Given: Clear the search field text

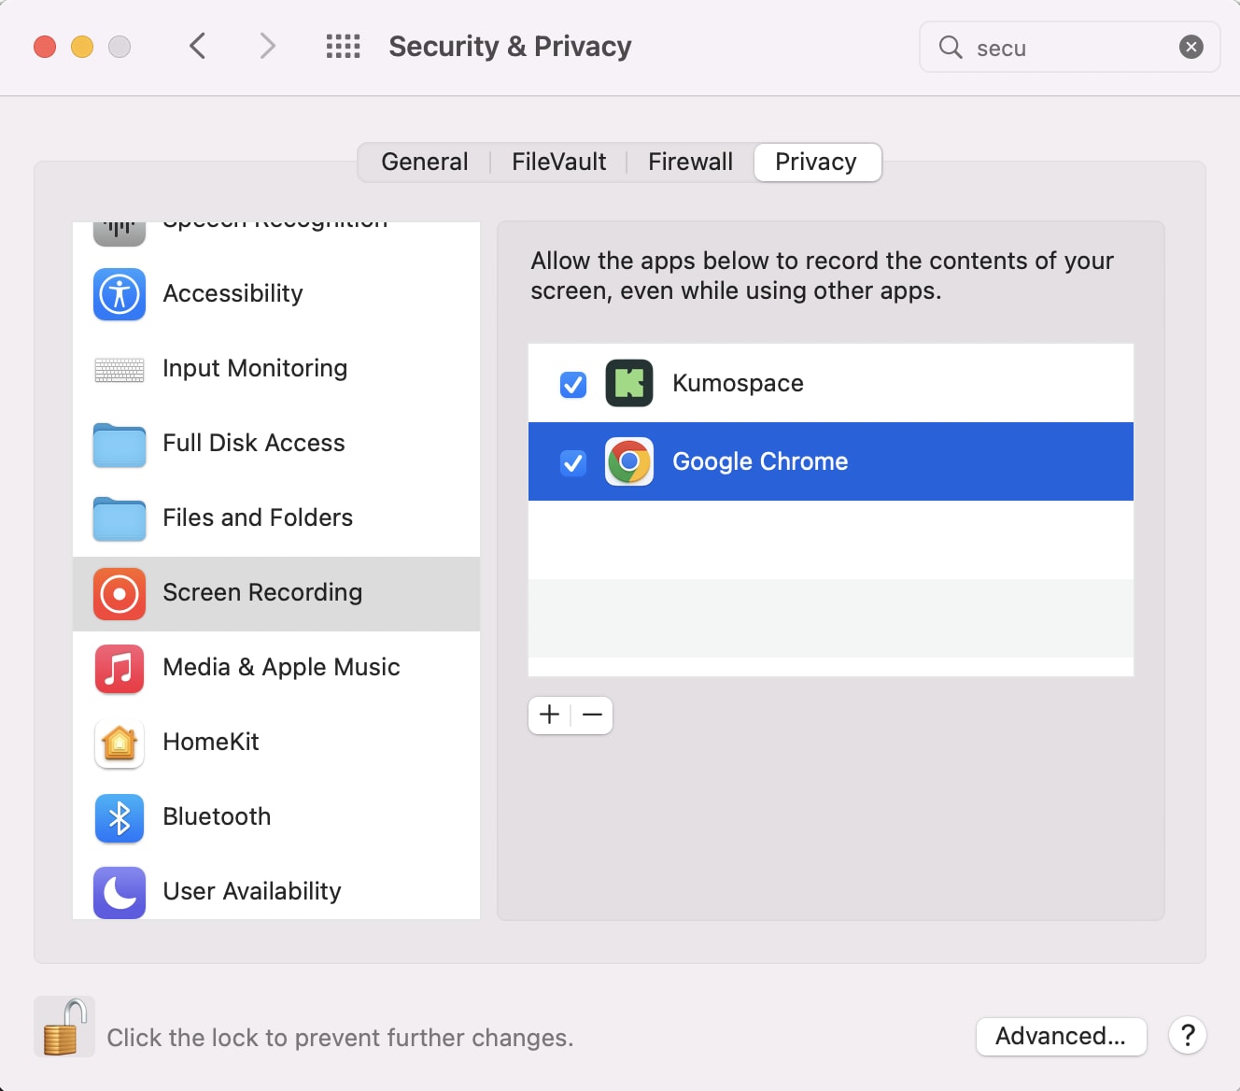Looking at the screenshot, I should [x=1191, y=47].
